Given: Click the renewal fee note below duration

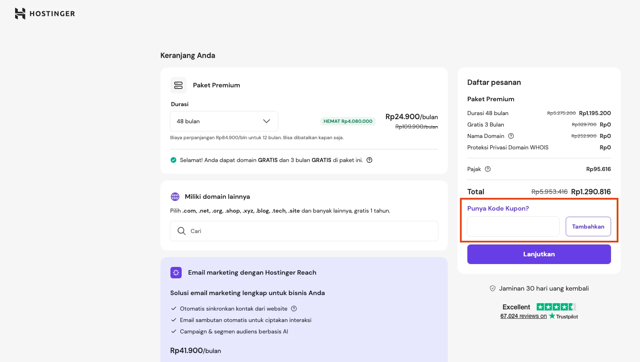Looking at the screenshot, I should [257, 138].
